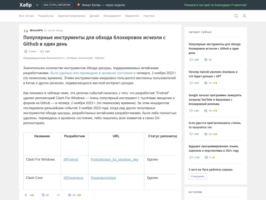
Task: Open the Финал Битвы — через неделю banner
Action: [103, 5]
